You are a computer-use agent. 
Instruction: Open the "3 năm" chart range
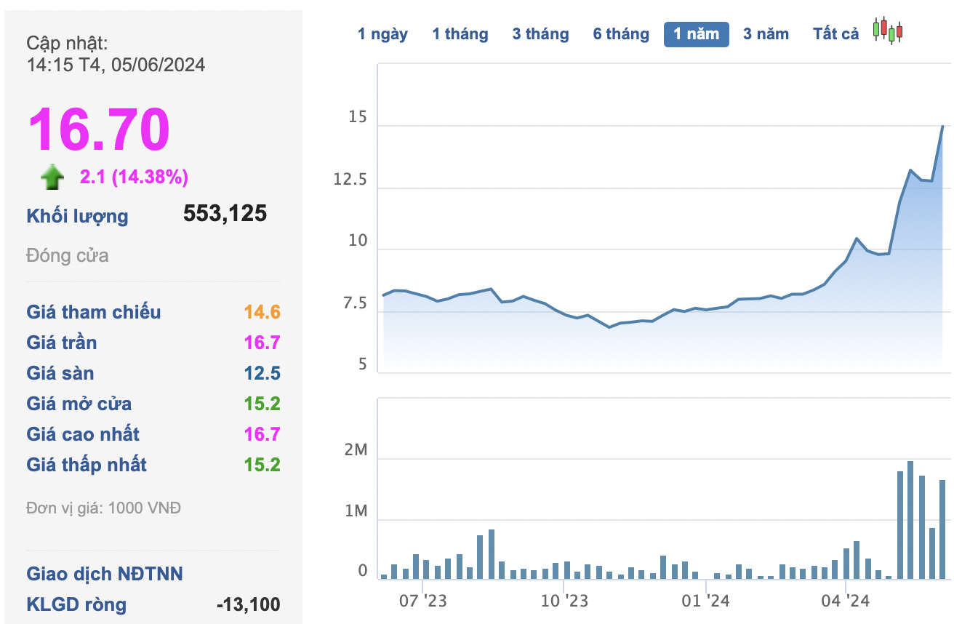[766, 34]
